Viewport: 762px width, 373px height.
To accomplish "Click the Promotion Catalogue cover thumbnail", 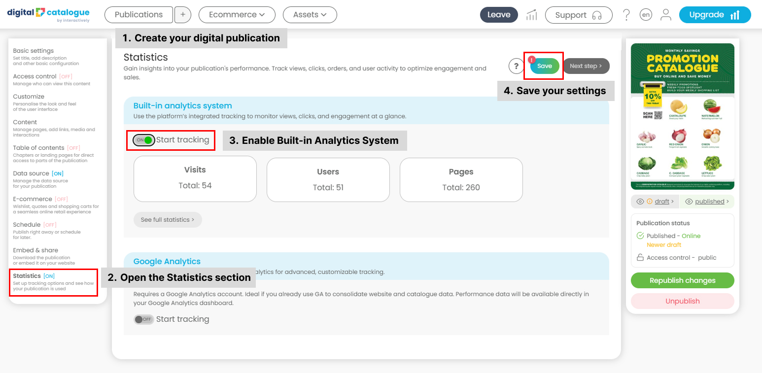I will click(x=683, y=116).
